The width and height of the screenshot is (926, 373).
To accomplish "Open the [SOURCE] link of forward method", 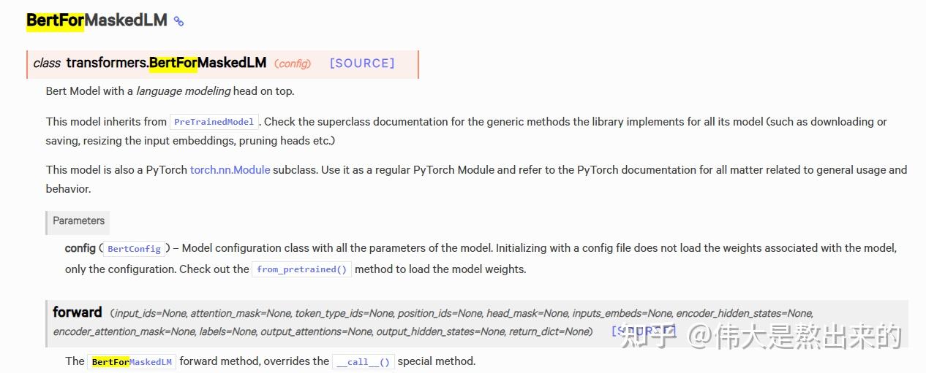I will coord(644,331).
